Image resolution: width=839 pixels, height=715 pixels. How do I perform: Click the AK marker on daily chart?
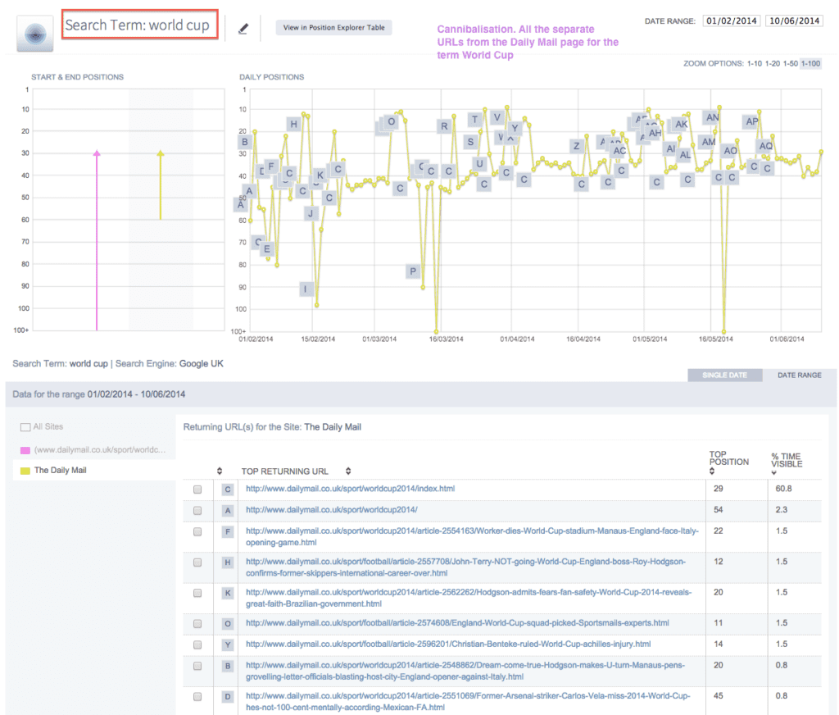pyautogui.click(x=681, y=125)
